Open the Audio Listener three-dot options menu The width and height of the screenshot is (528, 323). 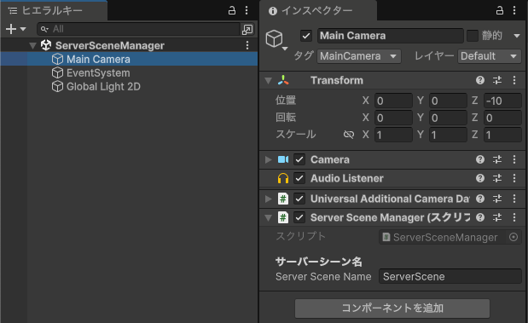[514, 178]
